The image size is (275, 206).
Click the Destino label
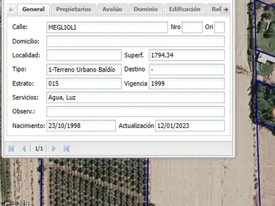135,69
